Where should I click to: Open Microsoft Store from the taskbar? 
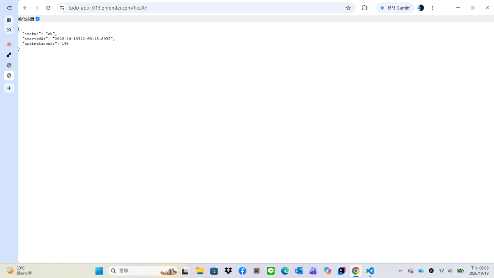(x=214, y=271)
